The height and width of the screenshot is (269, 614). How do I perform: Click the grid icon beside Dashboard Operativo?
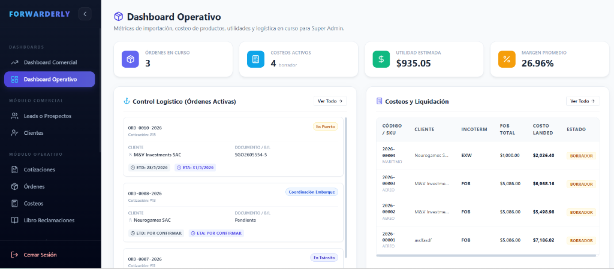[x=14, y=79]
